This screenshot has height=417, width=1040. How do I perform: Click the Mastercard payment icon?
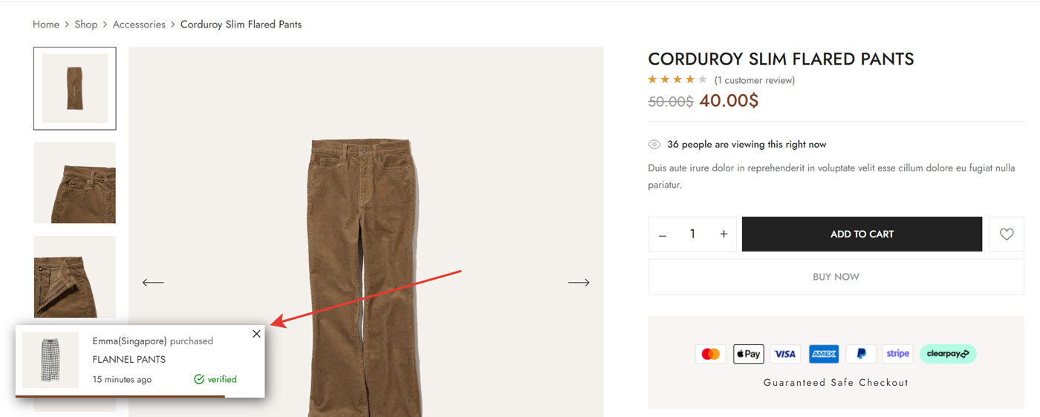[711, 354]
